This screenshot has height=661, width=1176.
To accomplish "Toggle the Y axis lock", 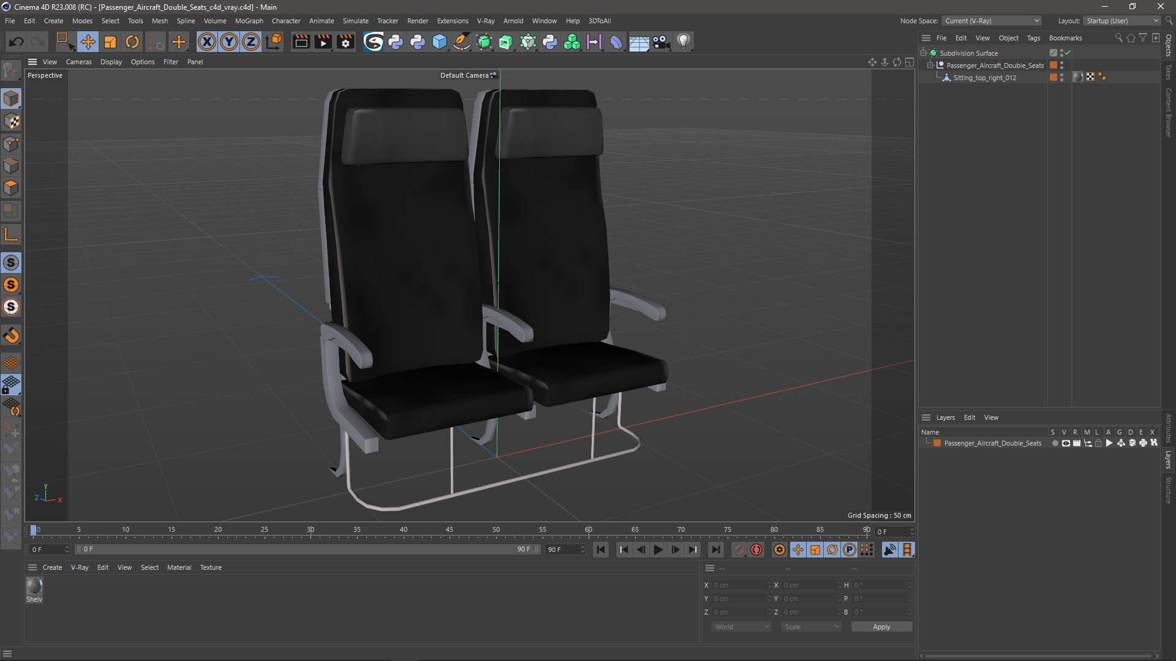I will click(229, 42).
